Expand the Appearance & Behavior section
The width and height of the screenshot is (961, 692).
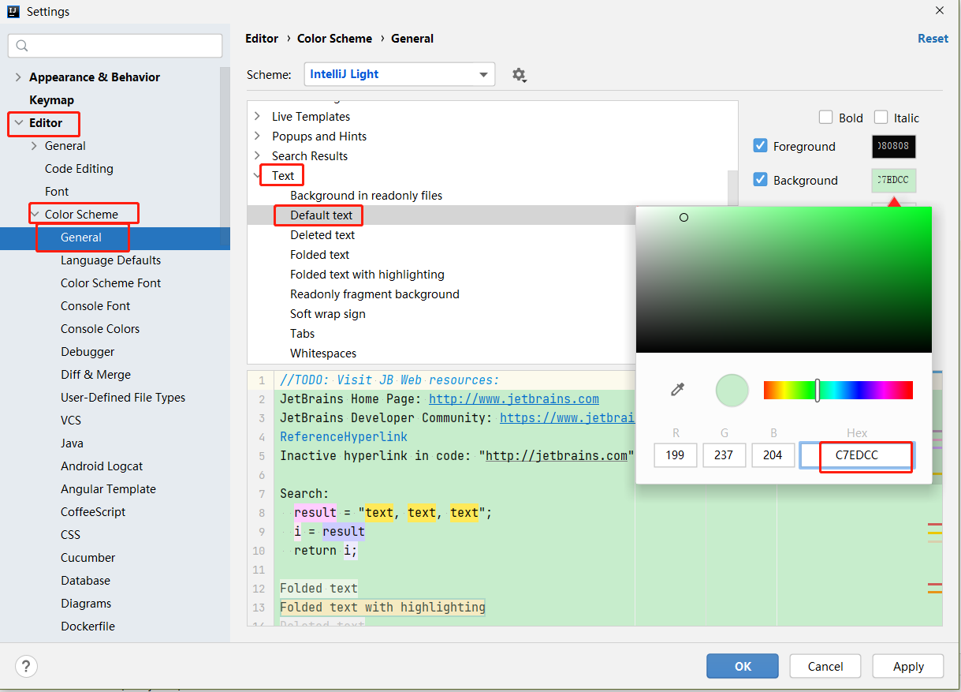coord(18,77)
